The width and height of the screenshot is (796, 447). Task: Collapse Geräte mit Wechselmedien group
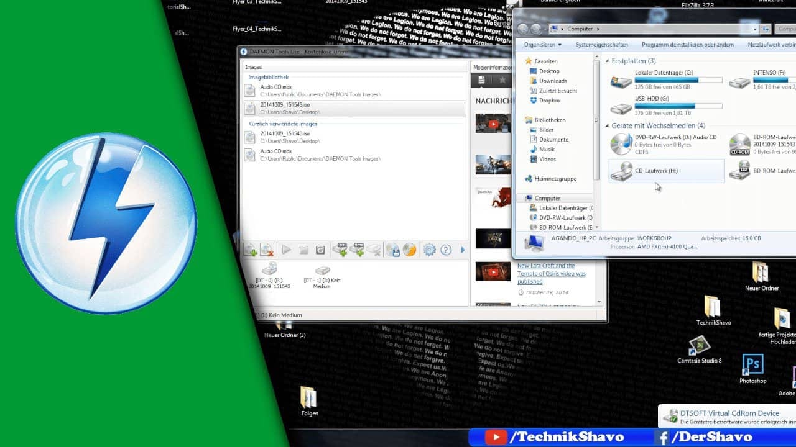(607, 125)
